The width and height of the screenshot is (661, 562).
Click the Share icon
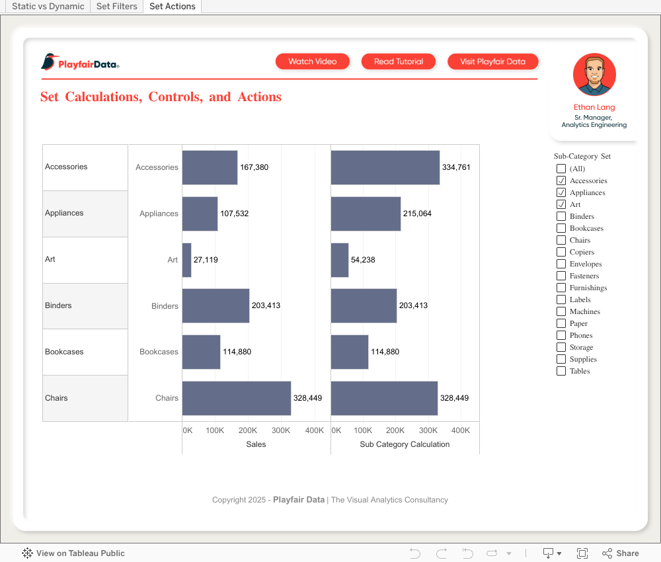point(620,553)
